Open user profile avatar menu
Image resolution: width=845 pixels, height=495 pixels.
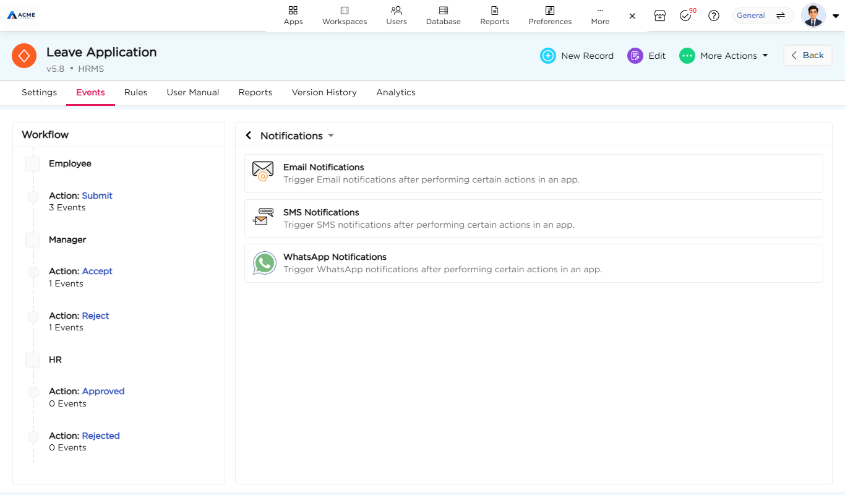813,15
